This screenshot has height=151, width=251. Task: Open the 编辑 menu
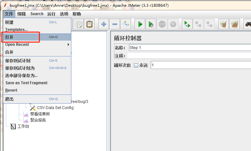[21, 14]
